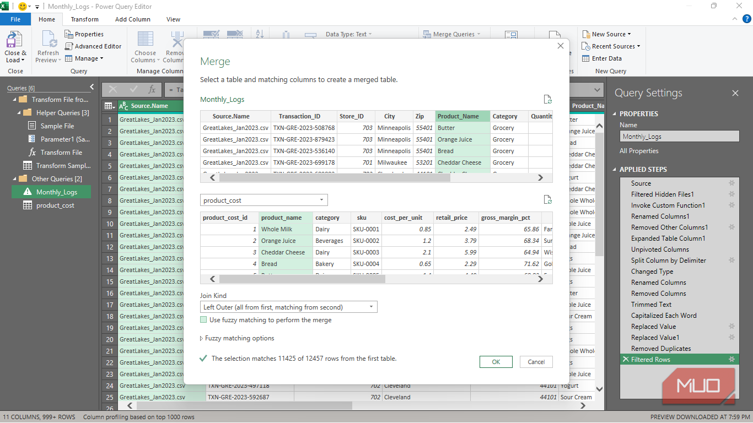Click the smiley feedback icon in title bar

(x=23, y=7)
